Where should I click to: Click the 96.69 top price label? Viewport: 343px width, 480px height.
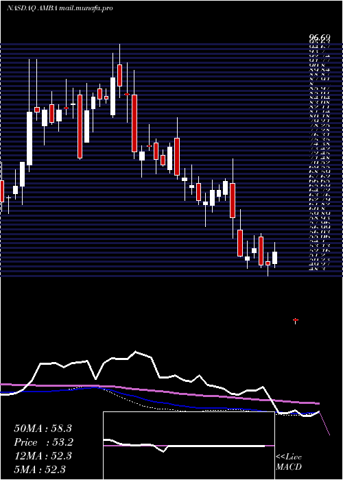pyautogui.click(x=320, y=38)
